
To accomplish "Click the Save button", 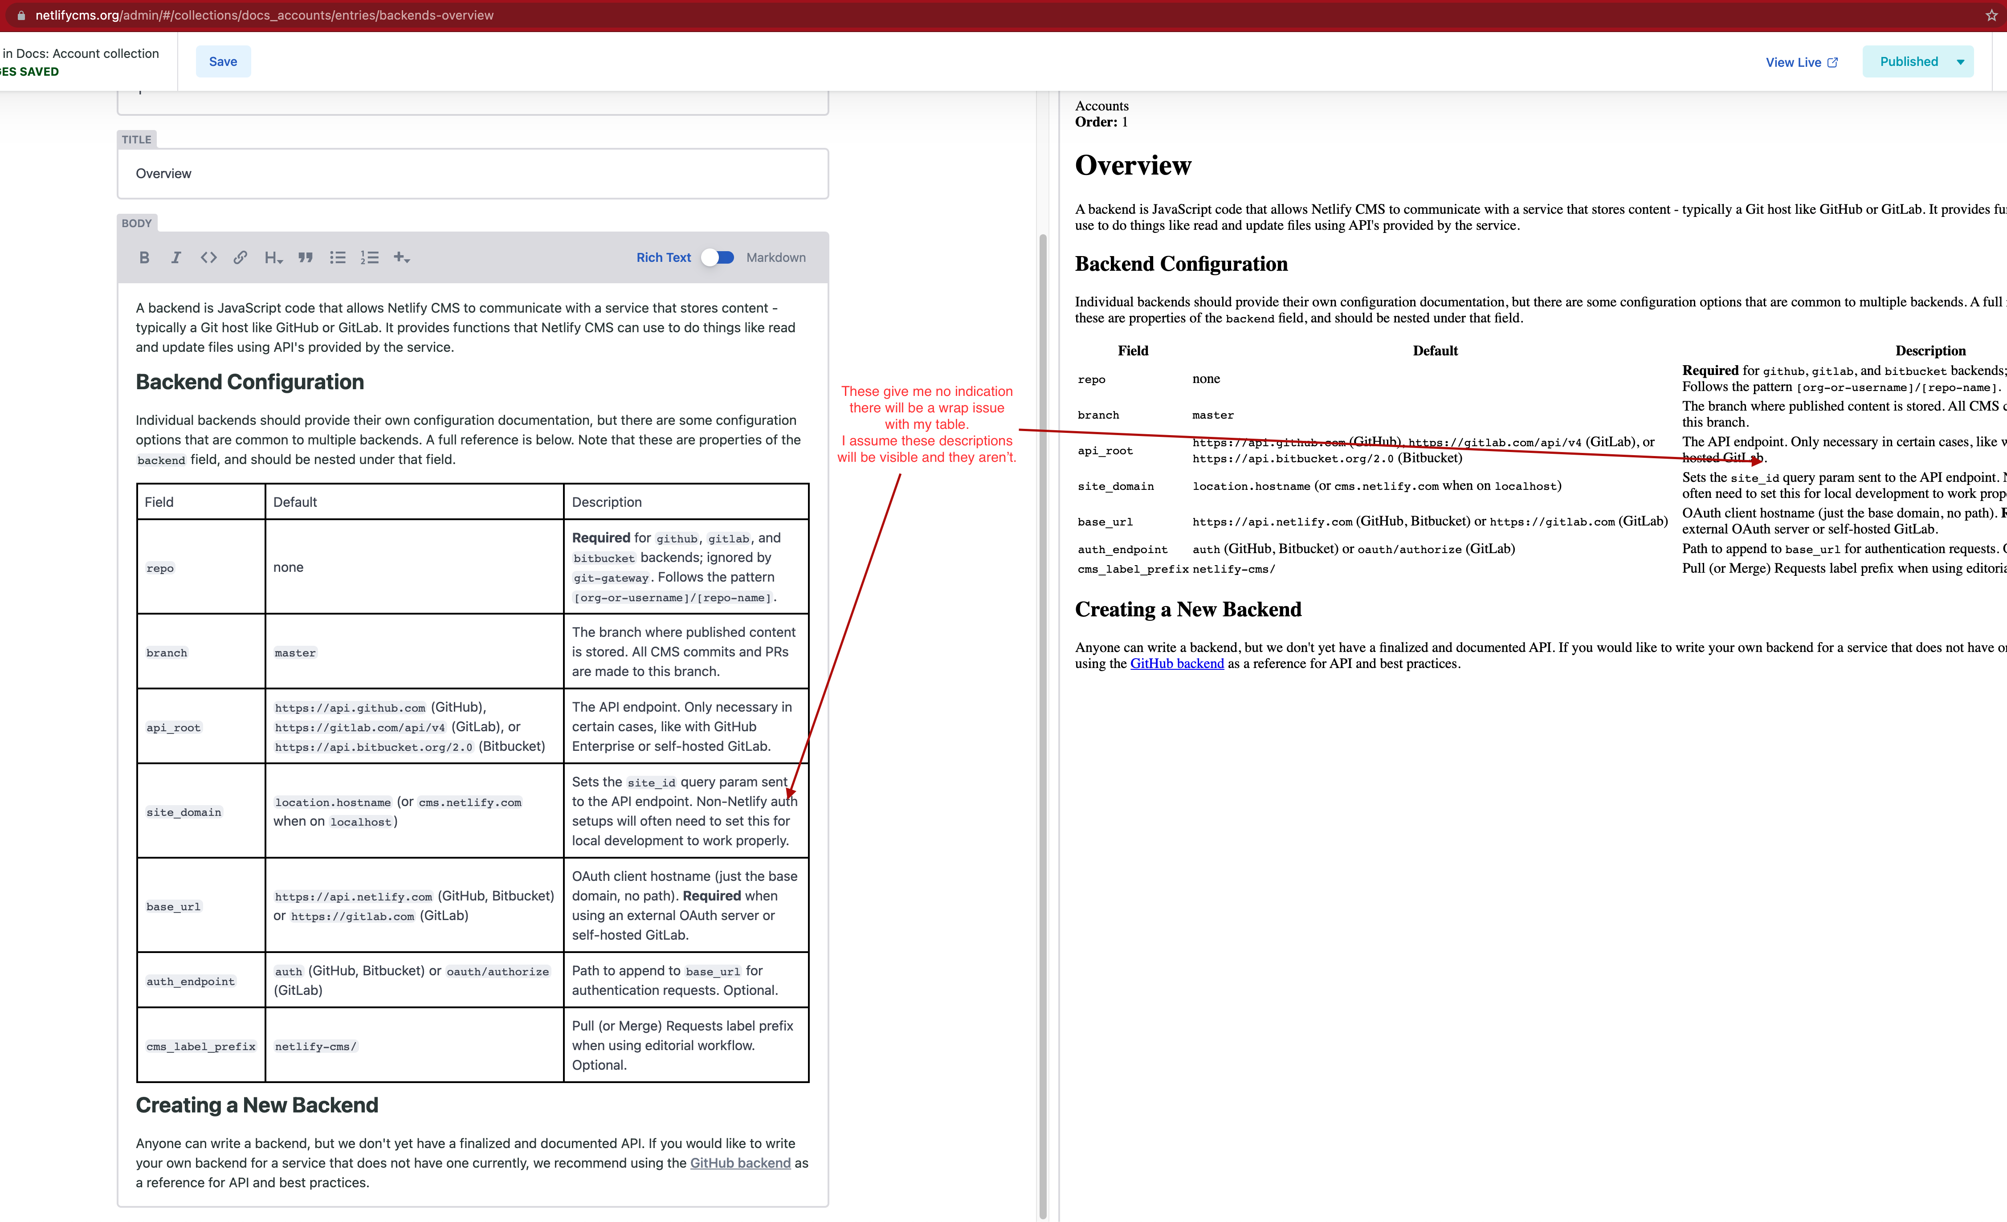I will (222, 62).
